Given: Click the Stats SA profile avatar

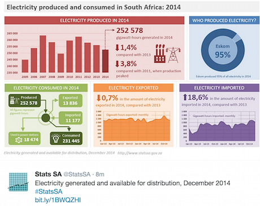Looking at the screenshot, I should [19, 182].
